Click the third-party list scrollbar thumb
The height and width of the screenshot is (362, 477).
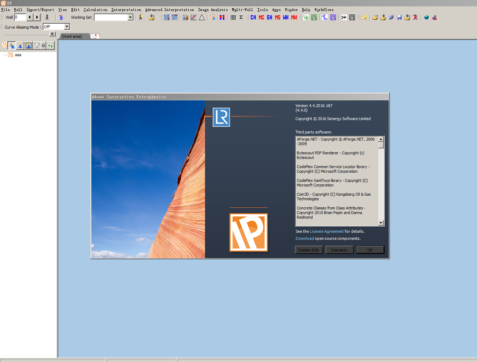click(x=381, y=145)
